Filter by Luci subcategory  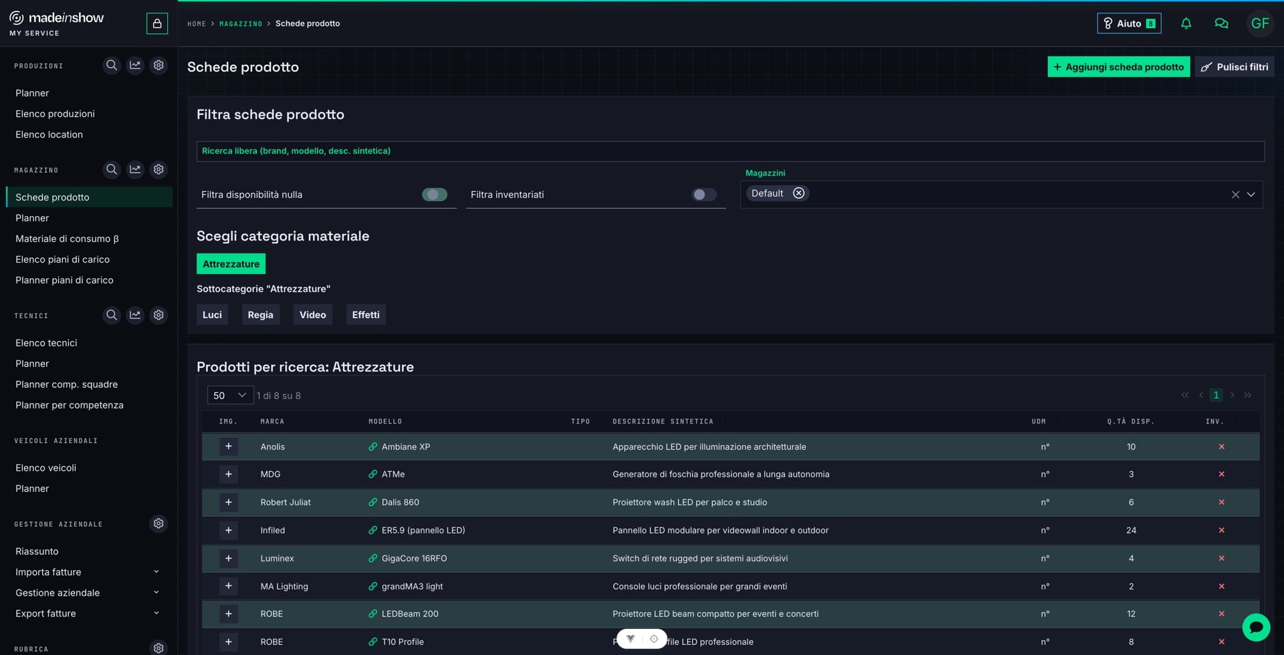click(x=212, y=315)
